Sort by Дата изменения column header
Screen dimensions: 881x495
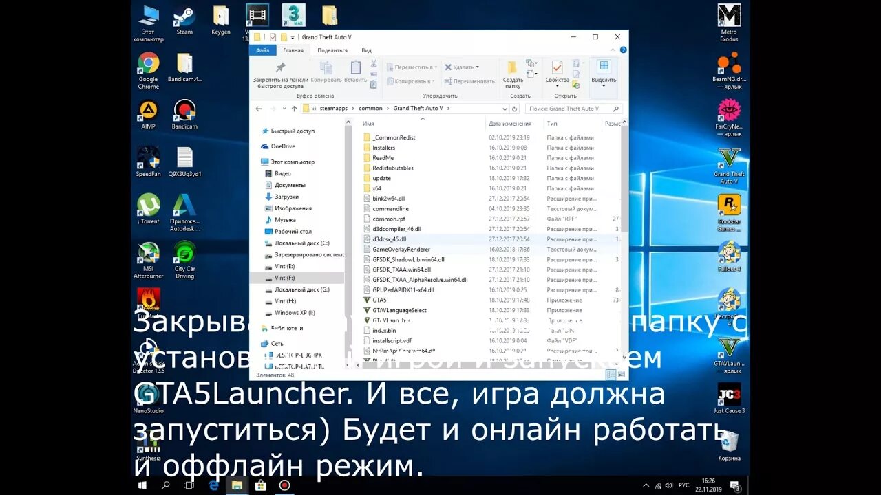click(510, 124)
